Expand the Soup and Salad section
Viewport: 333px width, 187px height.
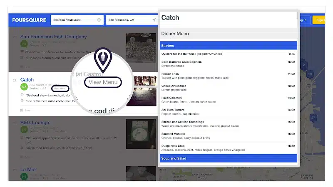(228, 158)
